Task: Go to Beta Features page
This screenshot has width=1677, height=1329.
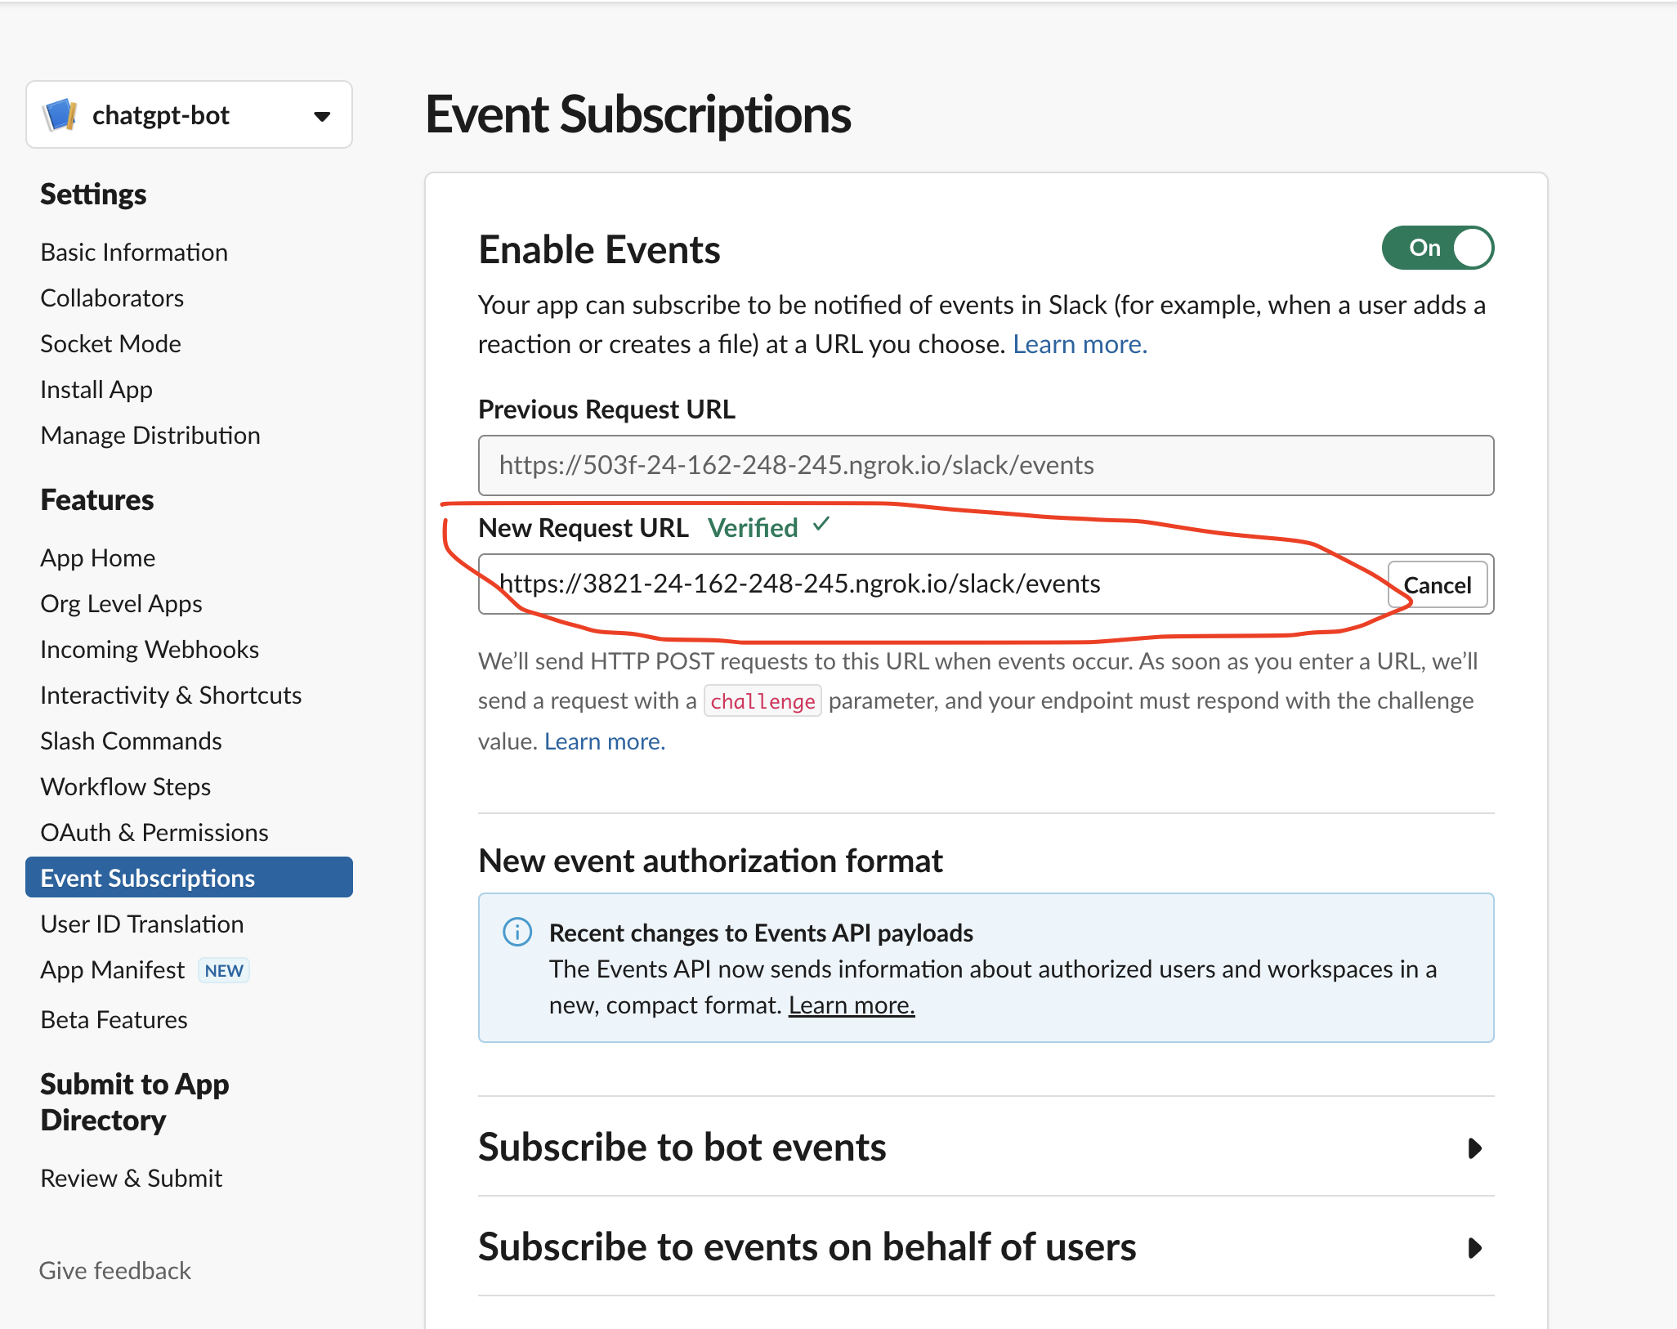Action: click(x=114, y=1019)
